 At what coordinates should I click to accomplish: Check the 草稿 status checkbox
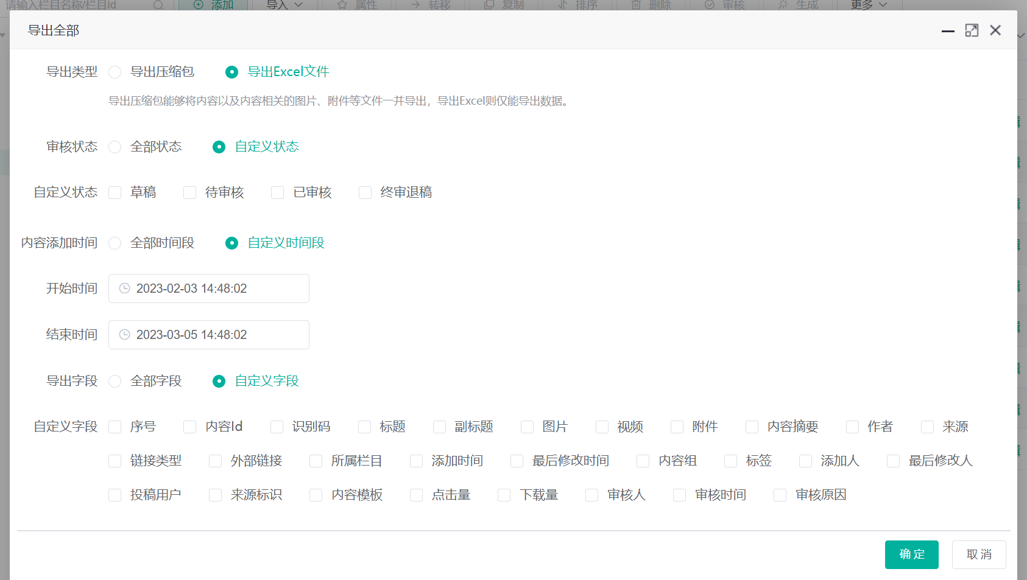(115, 192)
